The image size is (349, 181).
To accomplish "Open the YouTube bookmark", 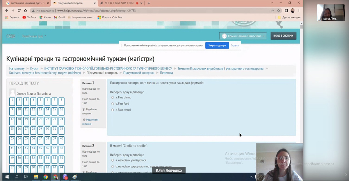I will (x=29, y=17).
